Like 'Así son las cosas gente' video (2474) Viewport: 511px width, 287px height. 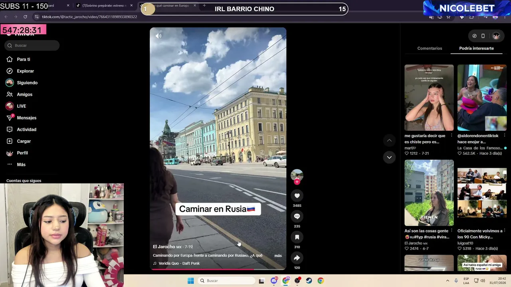coord(407,249)
